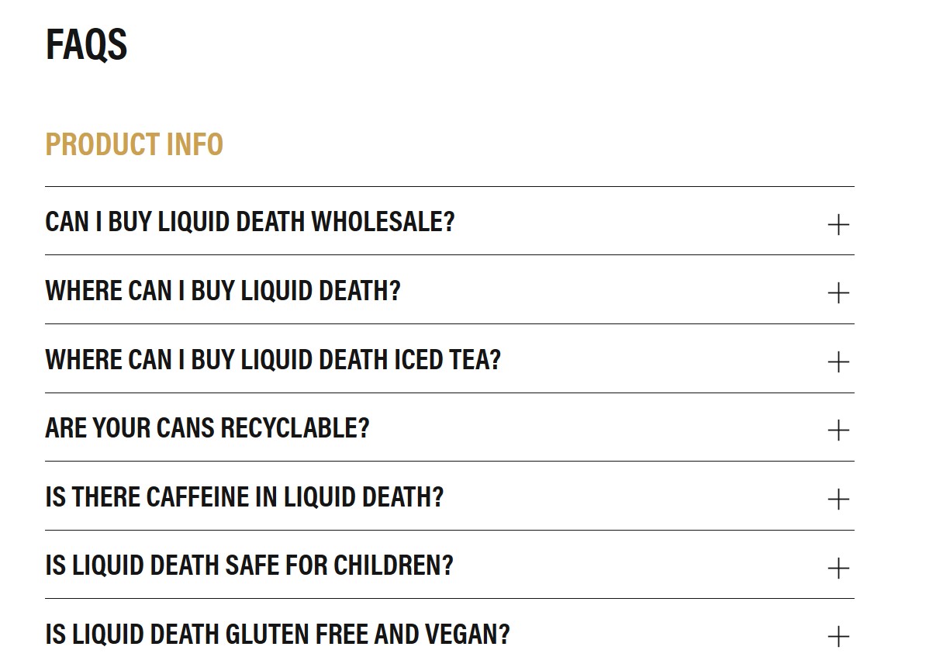Image resolution: width=943 pixels, height=664 pixels.
Task: Click the plus icon for the safe for children question
Action: click(838, 568)
